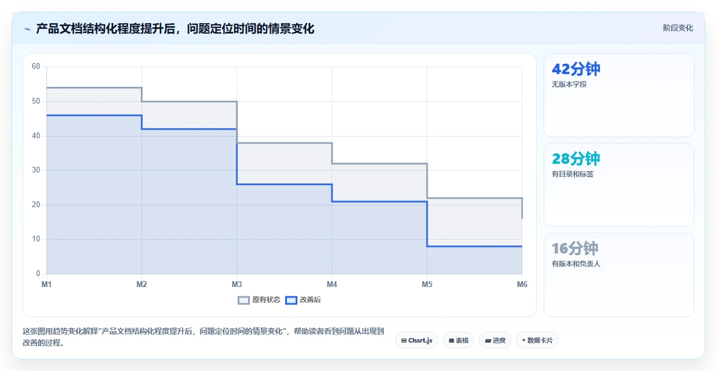Image resolution: width=717 pixels, height=371 pixels.
Task: Click the blue 改善后 legend swatch
Action: (292, 300)
